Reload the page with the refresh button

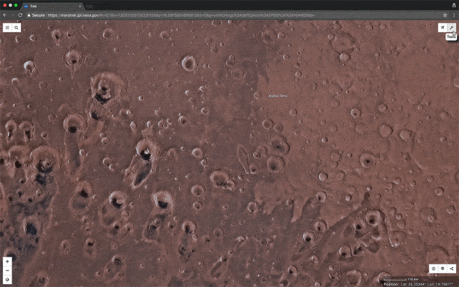(21, 15)
